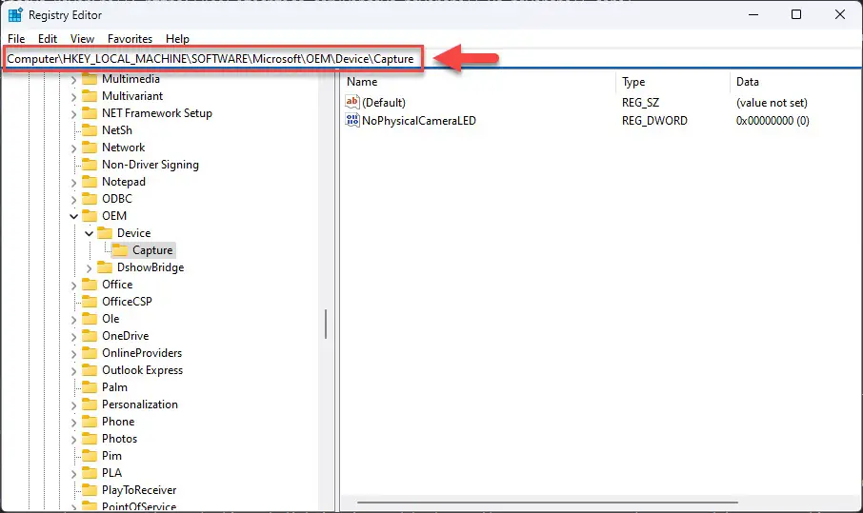Click the DshowBridge folder icon

coord(105,267)
